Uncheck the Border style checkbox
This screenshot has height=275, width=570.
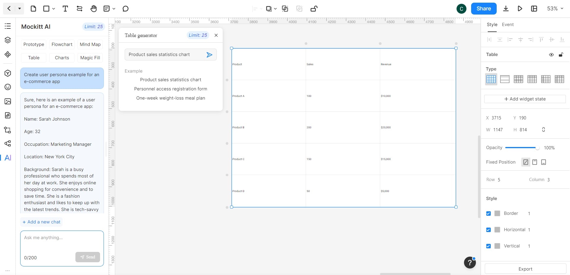(488, 213)
